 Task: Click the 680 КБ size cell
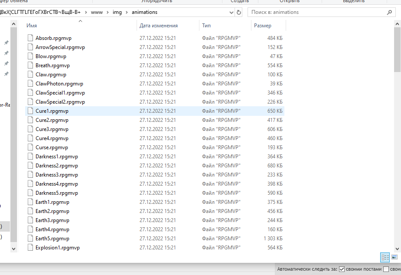click(275, 166)
